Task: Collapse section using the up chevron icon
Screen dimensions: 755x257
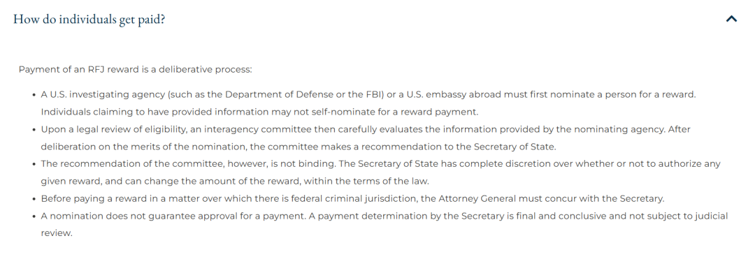Action: (x=731, y=20)
